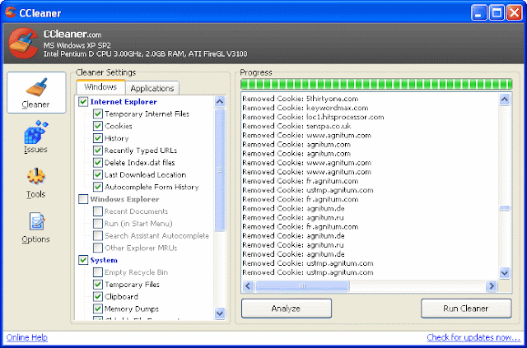Click progress log scroll down arrow
The width and height of the screenshot is (527, 348).
[505, 272]
